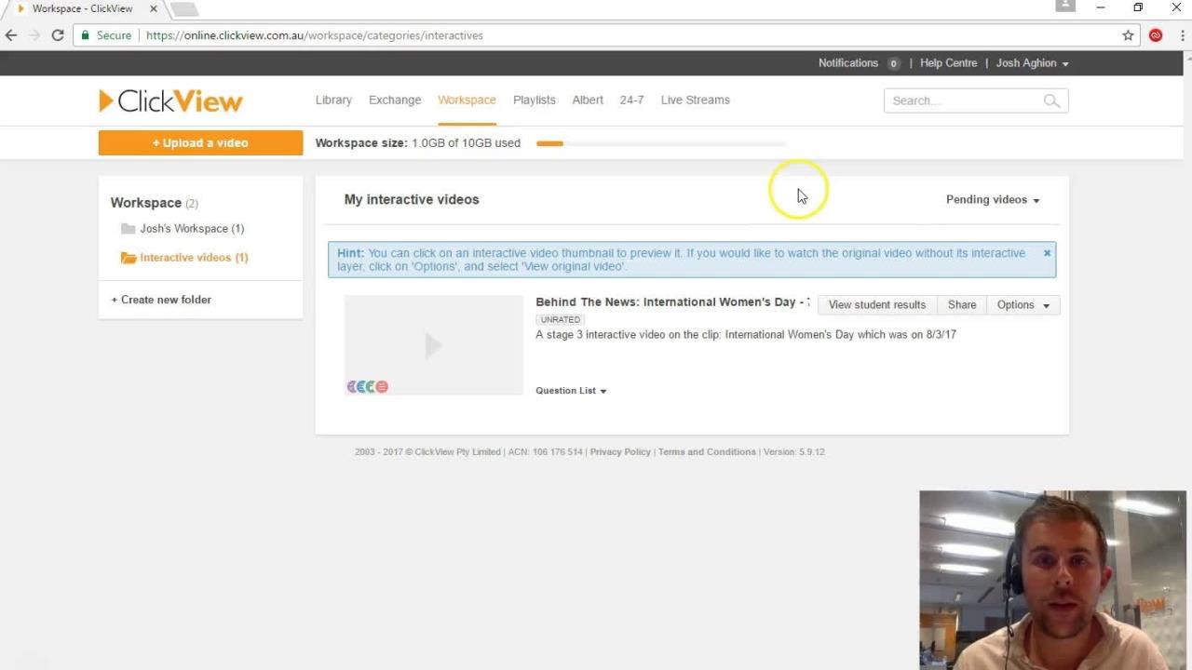Click the Notifications counter badge
This screenshot has width=1192, height=670.
click(894, 63)
